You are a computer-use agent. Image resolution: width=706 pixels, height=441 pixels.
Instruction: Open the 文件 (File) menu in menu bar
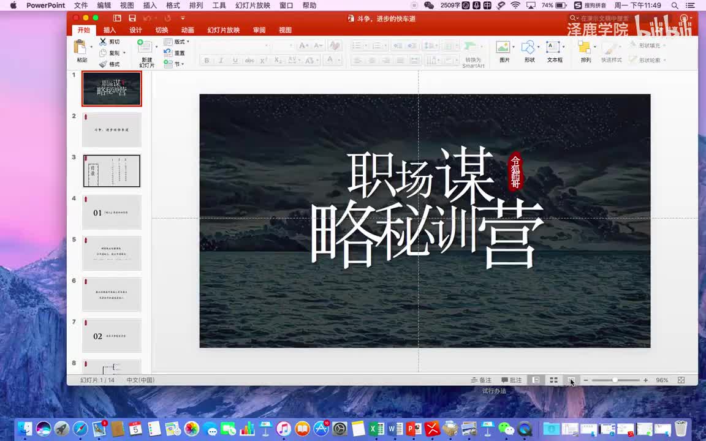(x=81, y=6)
